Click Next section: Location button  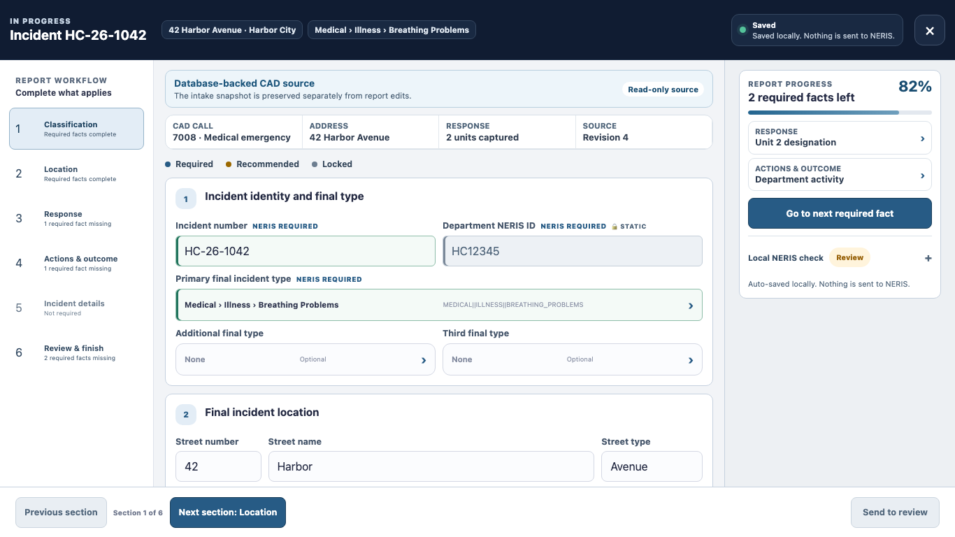[x=228, y=513]
